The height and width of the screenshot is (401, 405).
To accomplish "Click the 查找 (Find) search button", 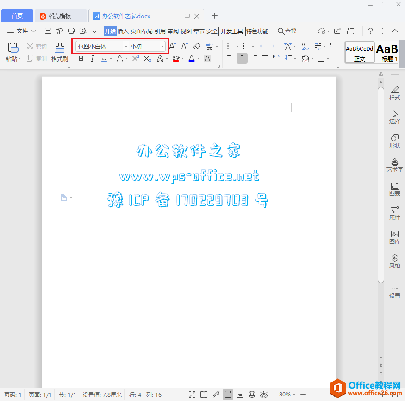I will [287, 31].
